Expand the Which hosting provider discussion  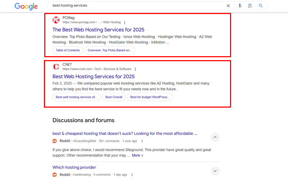point(215,171)
